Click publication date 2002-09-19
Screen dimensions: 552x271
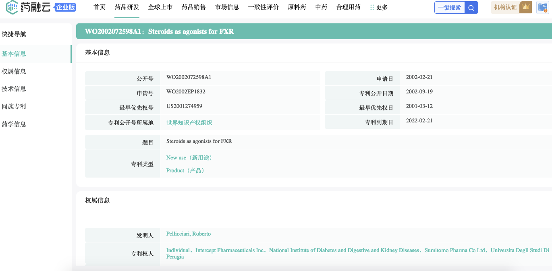click(419, 91)
